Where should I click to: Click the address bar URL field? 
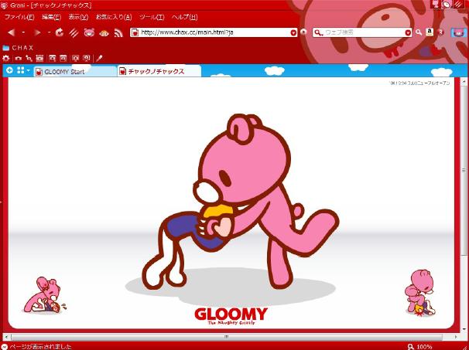(214, 32)
